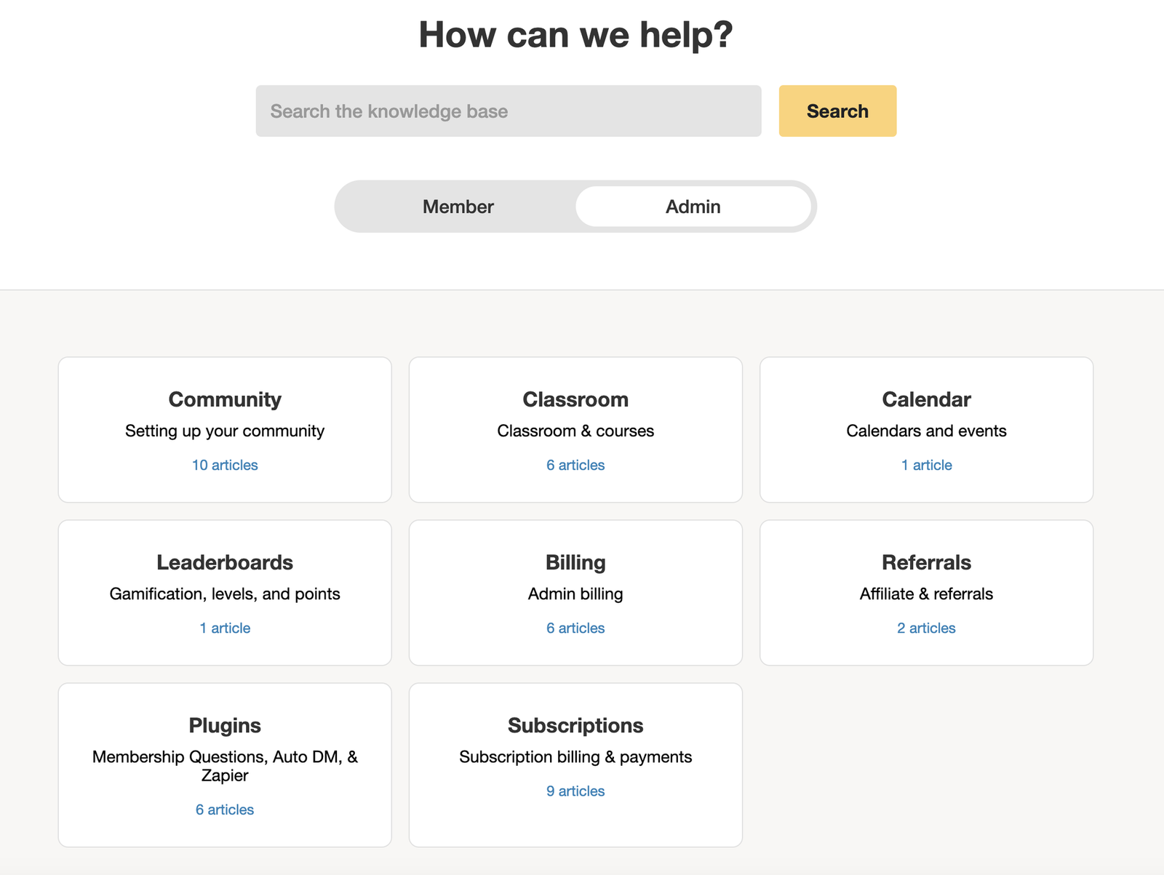Open the Billing category card
Viewport: 1164px width, 875px height.
[575, 562]
